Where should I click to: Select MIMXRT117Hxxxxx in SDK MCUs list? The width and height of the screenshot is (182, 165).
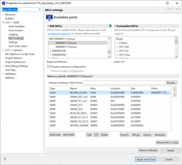click(x=78, y=47)
